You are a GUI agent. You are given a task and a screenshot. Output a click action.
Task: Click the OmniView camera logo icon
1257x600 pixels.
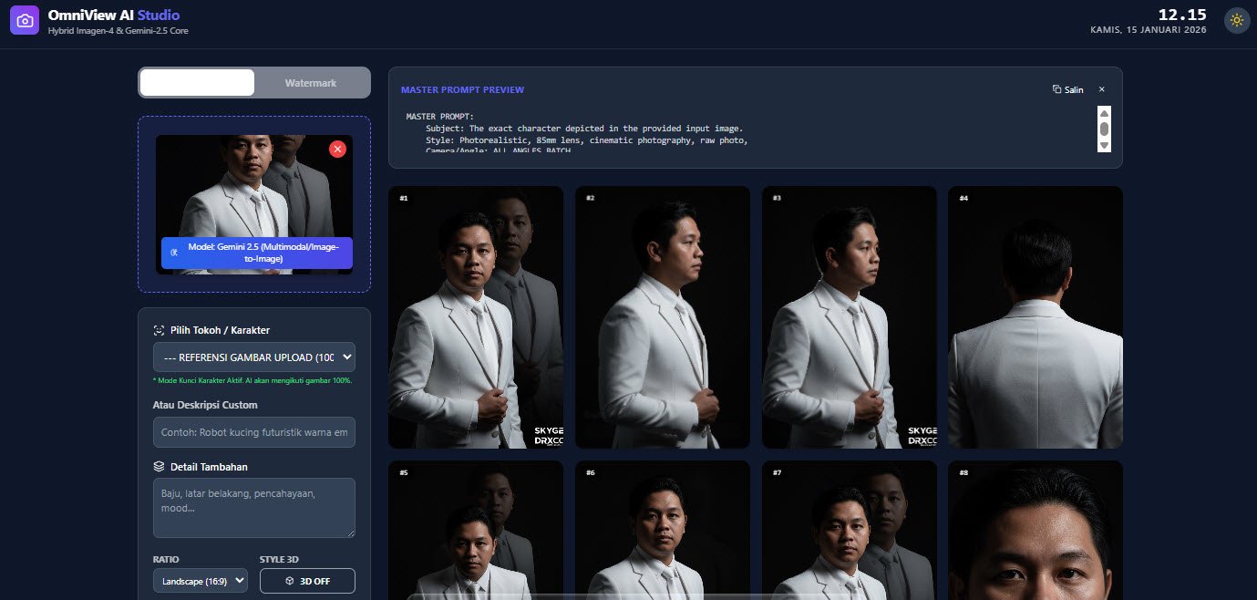click(25, 20)
